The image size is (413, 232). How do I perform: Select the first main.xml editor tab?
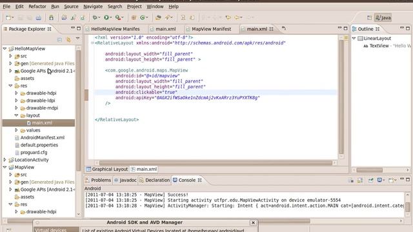tap(165, 29)
